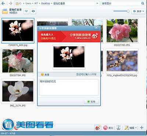147x136 pixels.
Task: Toggle the eye preview icon
Action: click(x=33, y=11)
